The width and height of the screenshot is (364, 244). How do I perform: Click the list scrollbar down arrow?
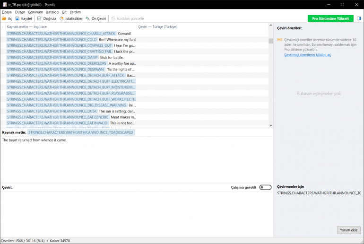tap(271, 125)
